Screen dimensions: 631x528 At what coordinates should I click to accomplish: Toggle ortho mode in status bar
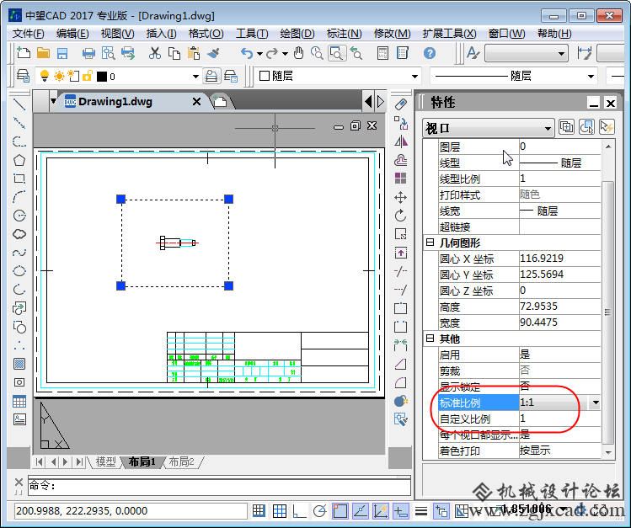point(299,510)
